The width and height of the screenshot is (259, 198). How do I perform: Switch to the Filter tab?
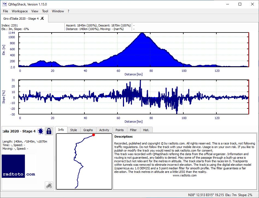[133, 130]
